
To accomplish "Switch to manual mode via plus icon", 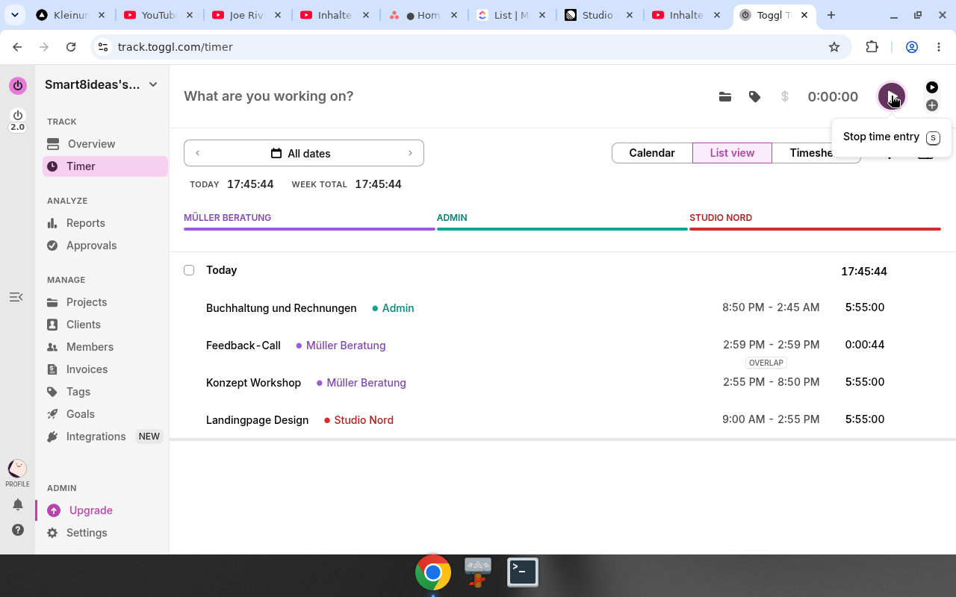I will [x=931, y=105].
